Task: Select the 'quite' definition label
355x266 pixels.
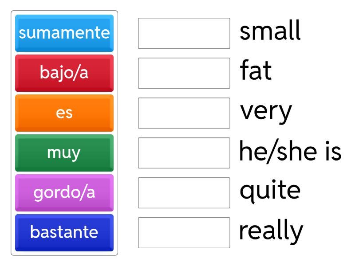Action: [x=270, y=191]
